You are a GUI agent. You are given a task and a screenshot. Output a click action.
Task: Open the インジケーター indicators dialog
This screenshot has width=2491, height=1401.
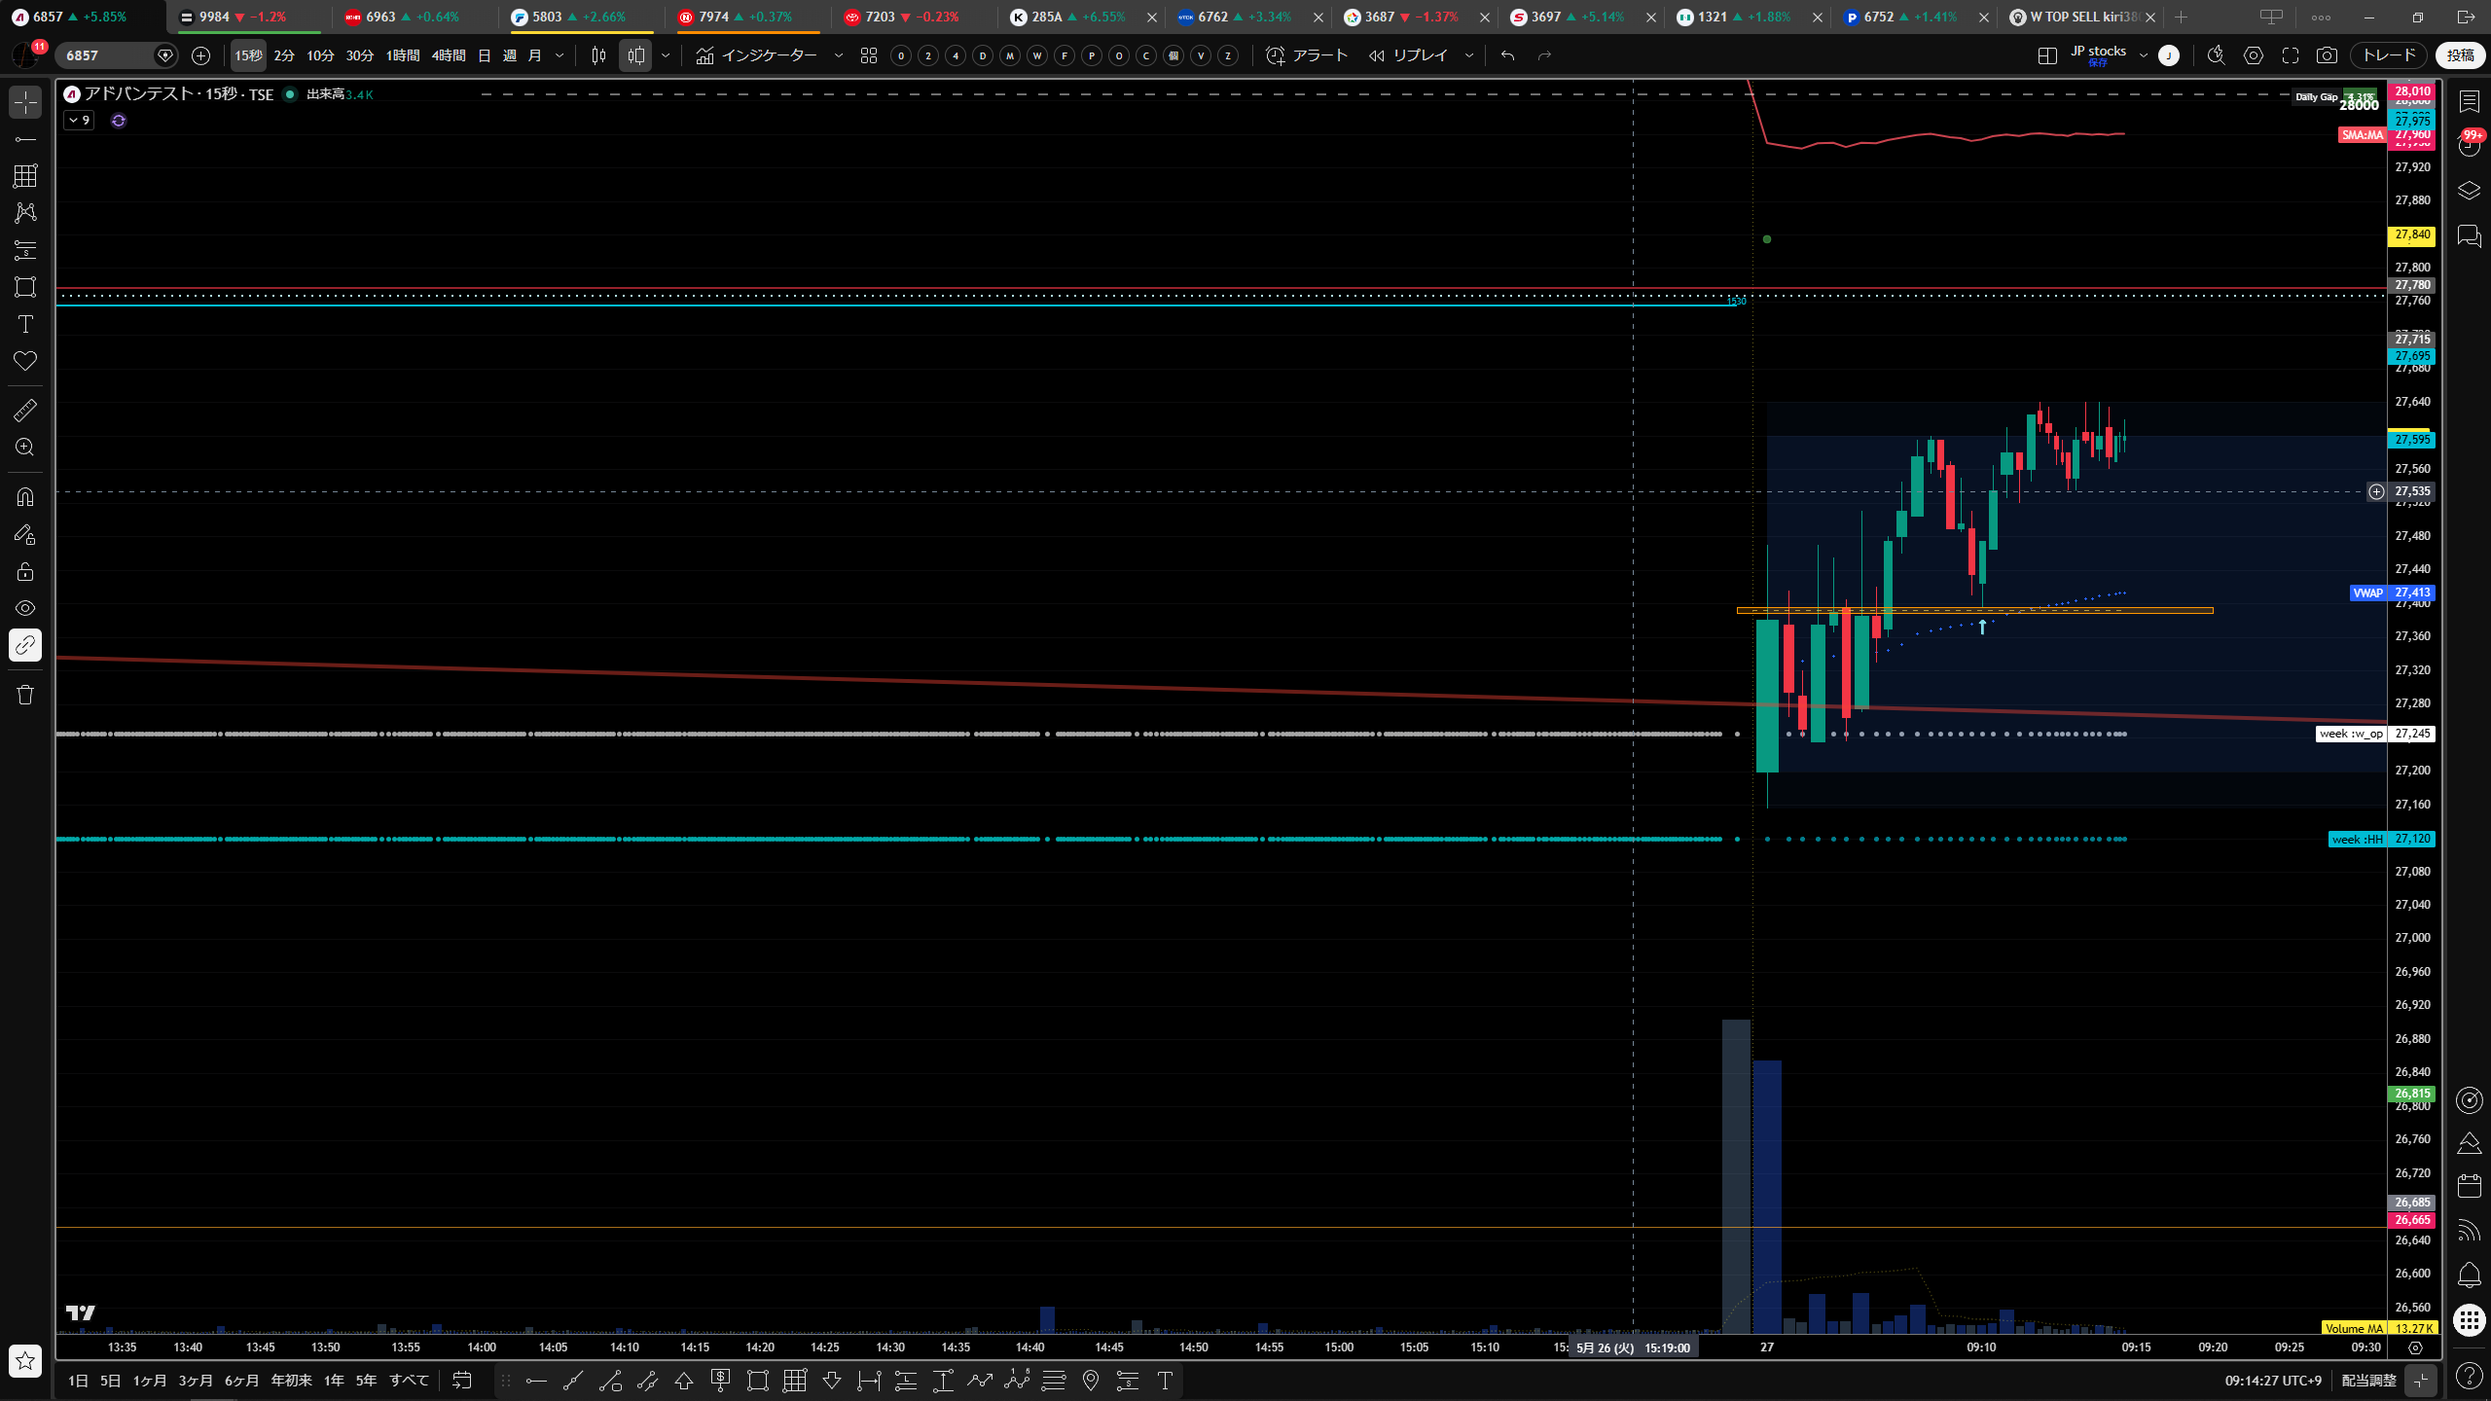click(756, 55)
